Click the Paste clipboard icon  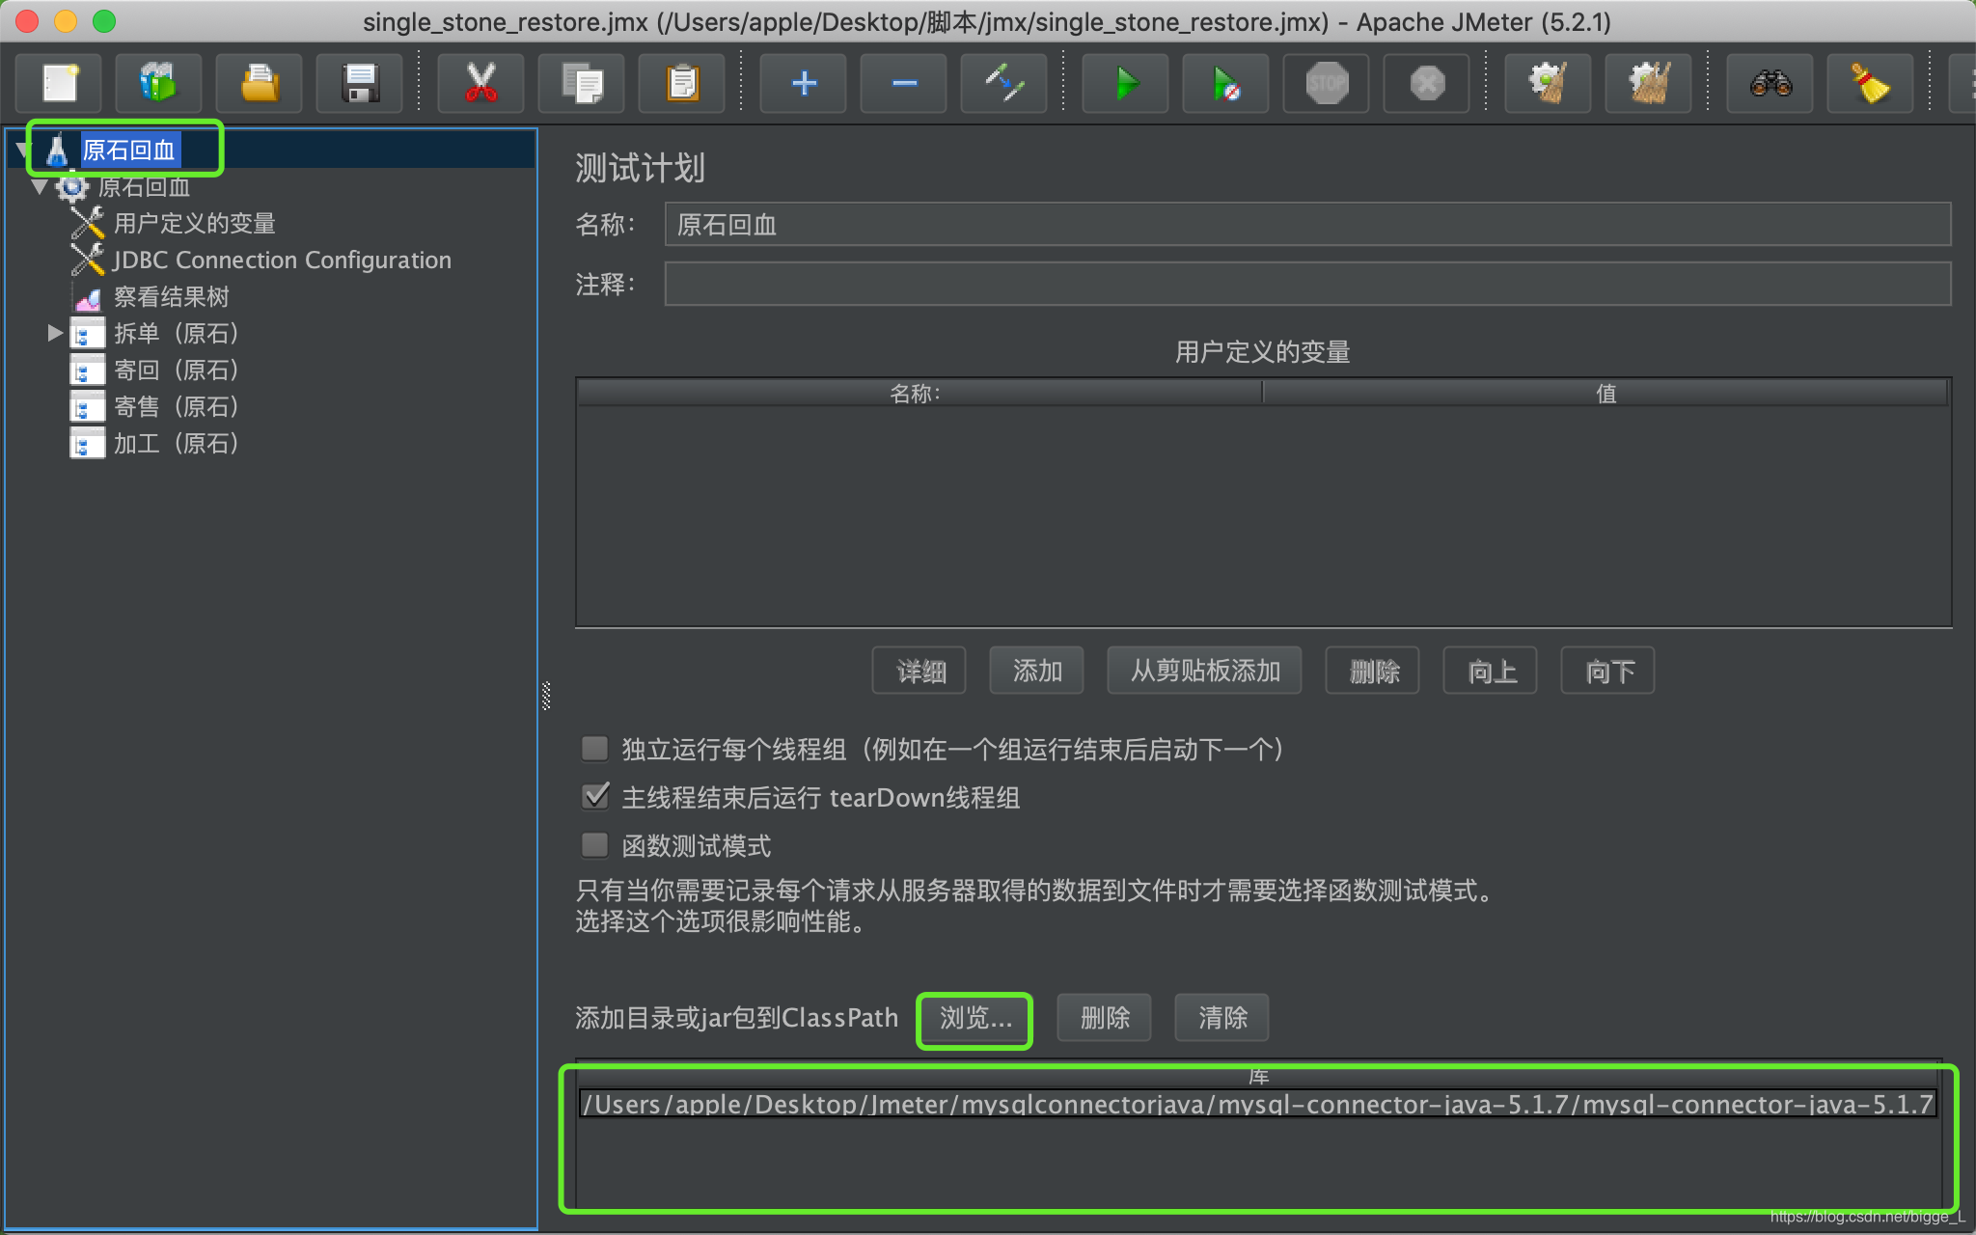click(x=681, y=83)
